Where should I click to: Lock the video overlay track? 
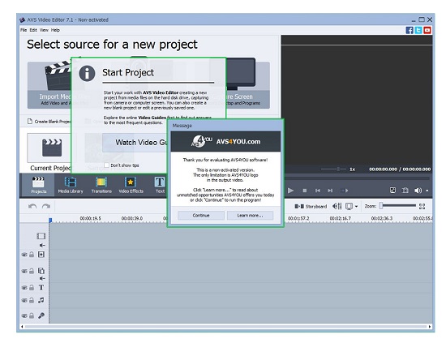coord(32,271)
